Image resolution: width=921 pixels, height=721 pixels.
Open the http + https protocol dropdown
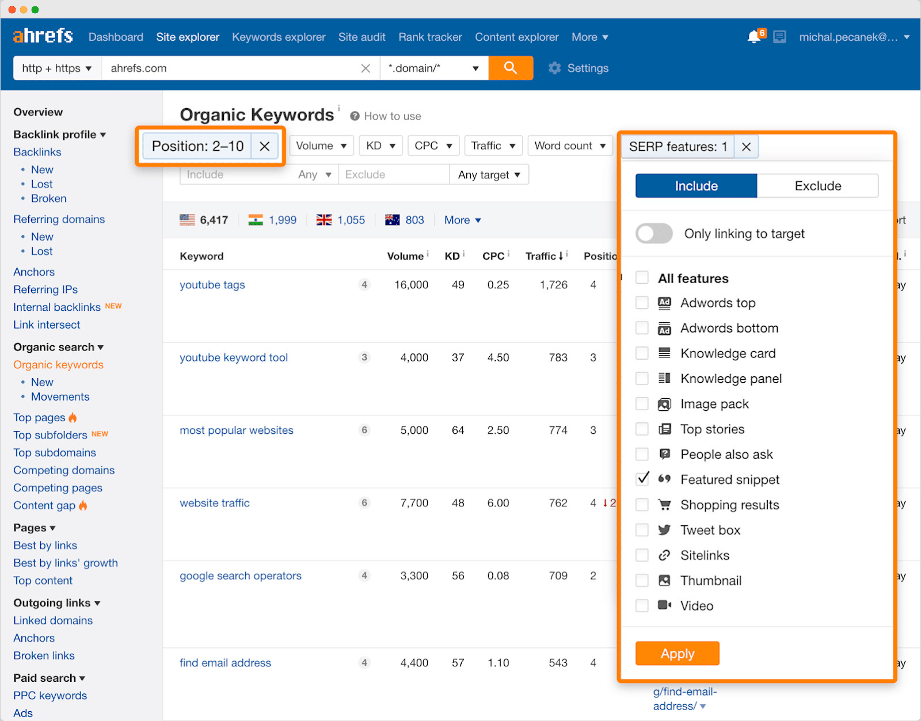click(x=57, y=68)
